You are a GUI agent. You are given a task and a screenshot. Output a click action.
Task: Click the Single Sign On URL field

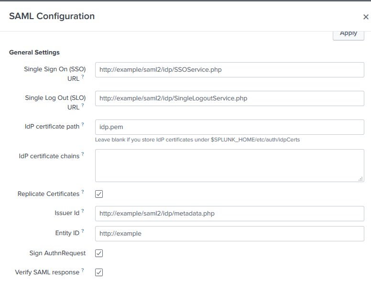click(x=229, y=70)
